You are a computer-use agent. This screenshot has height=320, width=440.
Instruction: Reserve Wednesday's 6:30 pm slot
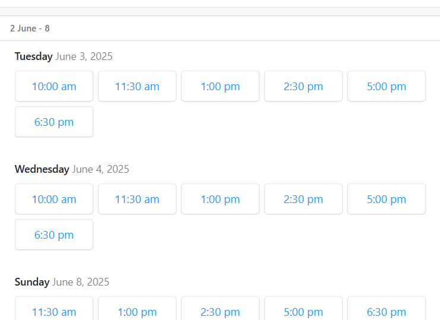(x=54, y=235)
